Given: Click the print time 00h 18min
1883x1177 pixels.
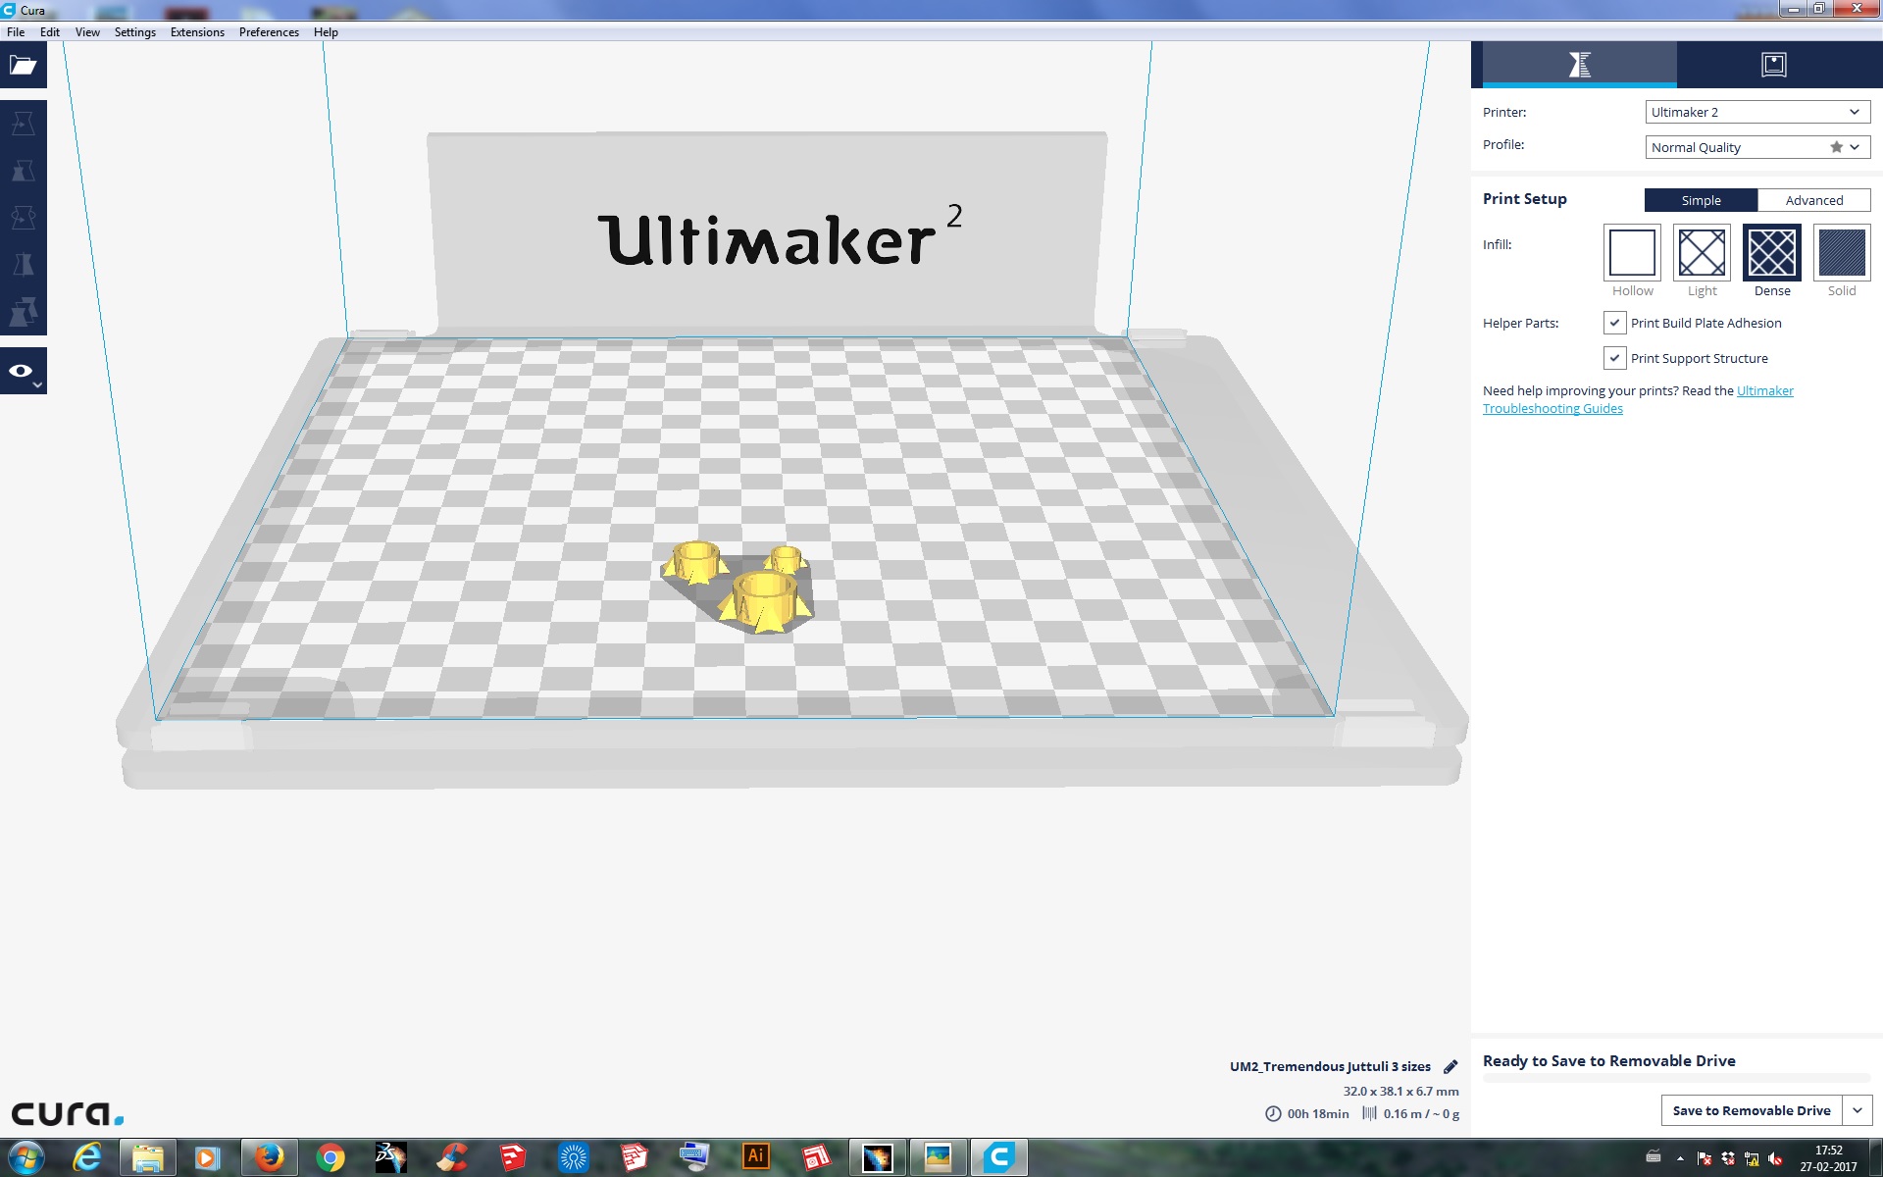Looking at the screenshot, I should [1318, 1114].
